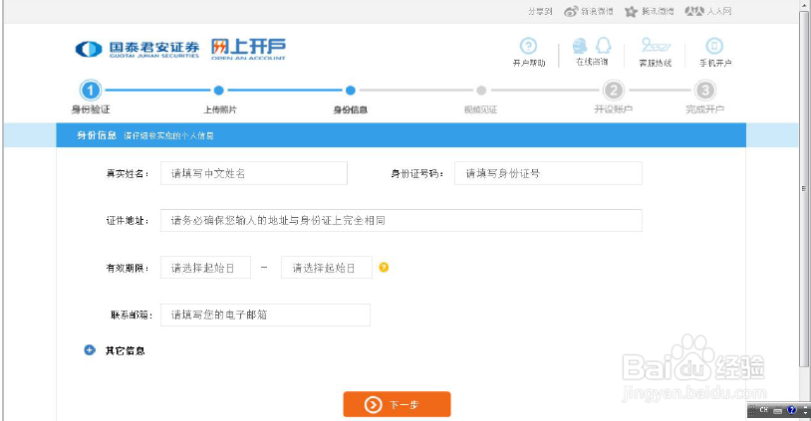Show validity period help yellow question icon

click(384, 267)
